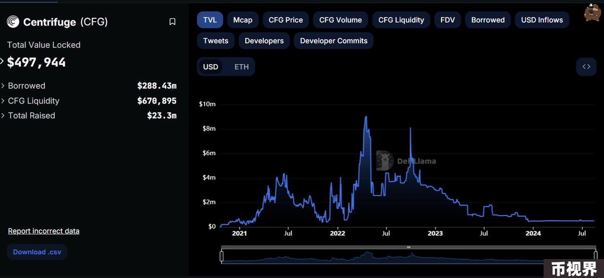
Task: Show Developer Commits on the chart
Action: point(334,41)
